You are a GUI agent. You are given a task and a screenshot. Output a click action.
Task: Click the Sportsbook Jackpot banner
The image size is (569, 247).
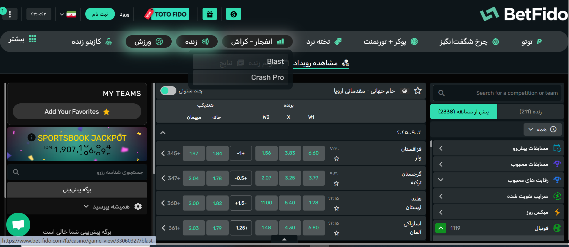coord(77,144)
